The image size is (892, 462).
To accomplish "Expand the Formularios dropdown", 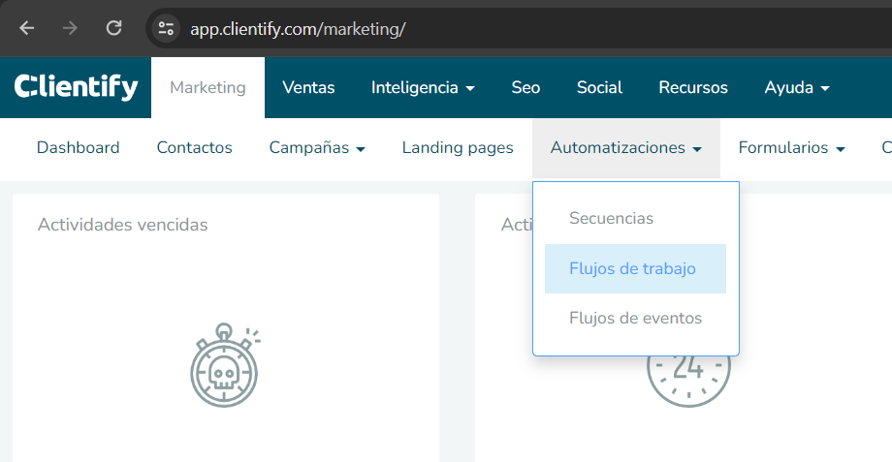I will [x=791, y=148].
